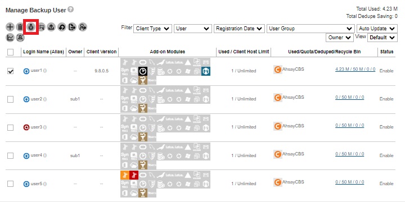405x202 pixels.
Task: Check the user2 row checkbox
Action: click(10, 99)
